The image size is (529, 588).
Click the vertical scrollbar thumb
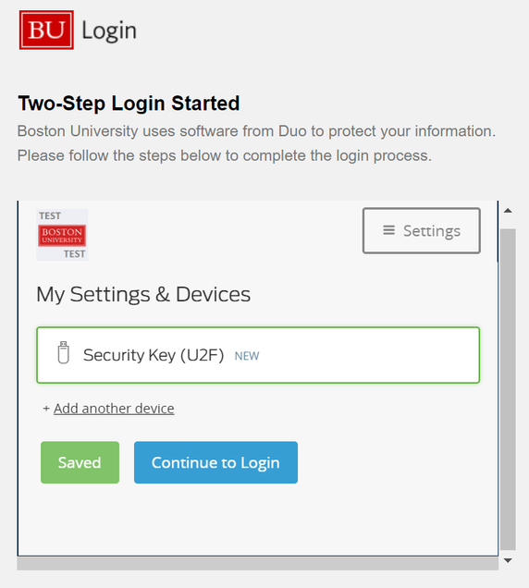(508, 389)
